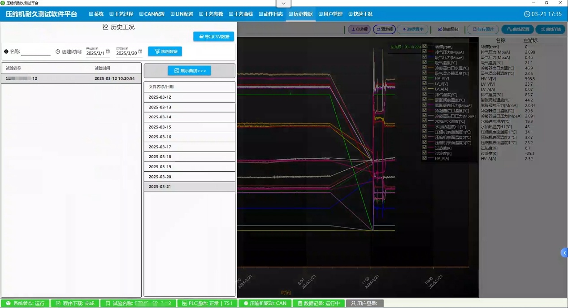The height and width of the screenshot is (308, 568).
Task: Select file date 2025-03-14
Action: tap(189, 117)
